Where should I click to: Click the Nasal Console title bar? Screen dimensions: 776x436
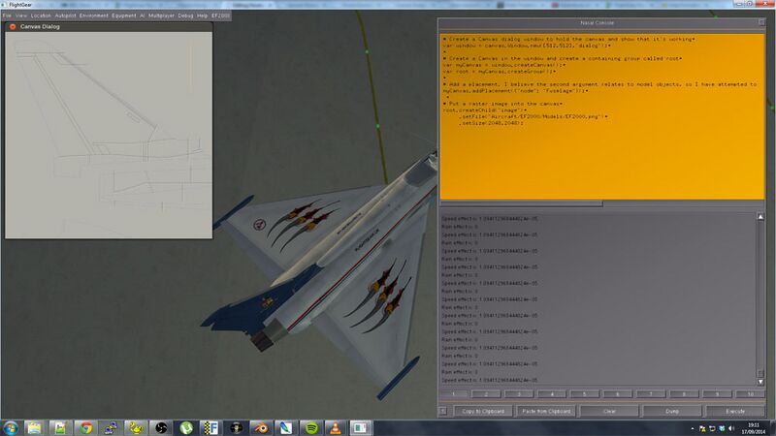[597, 22]
